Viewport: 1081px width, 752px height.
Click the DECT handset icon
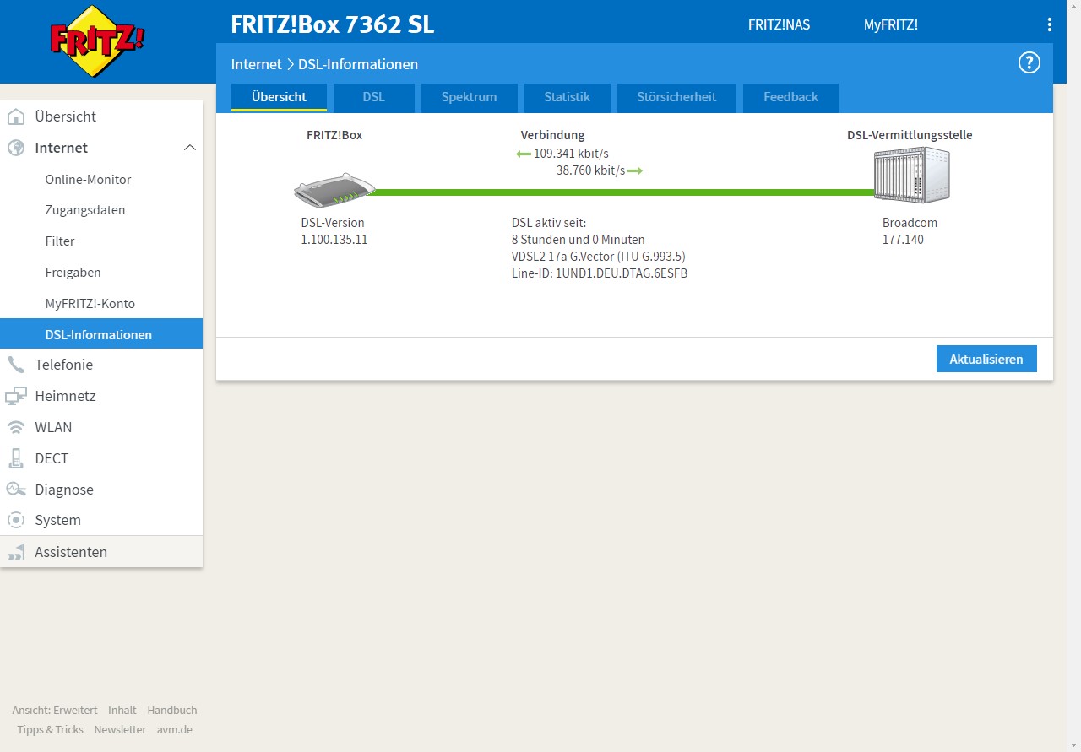[x=16, y=458]
